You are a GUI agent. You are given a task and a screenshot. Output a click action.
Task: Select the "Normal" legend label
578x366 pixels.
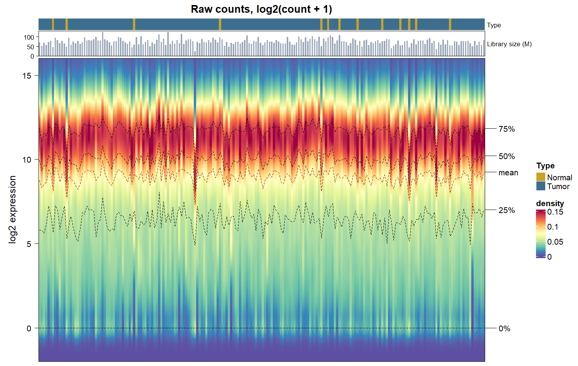[x=560, y=178]
